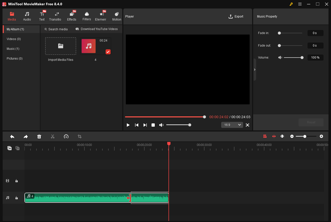Click the Delete (trash) icon in timeline toolbar

pyautogui.click(x=39, y=136)
